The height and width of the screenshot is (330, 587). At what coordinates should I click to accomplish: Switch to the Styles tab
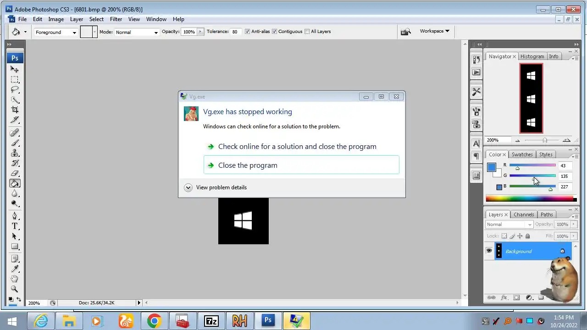click(x=546, y=154)
